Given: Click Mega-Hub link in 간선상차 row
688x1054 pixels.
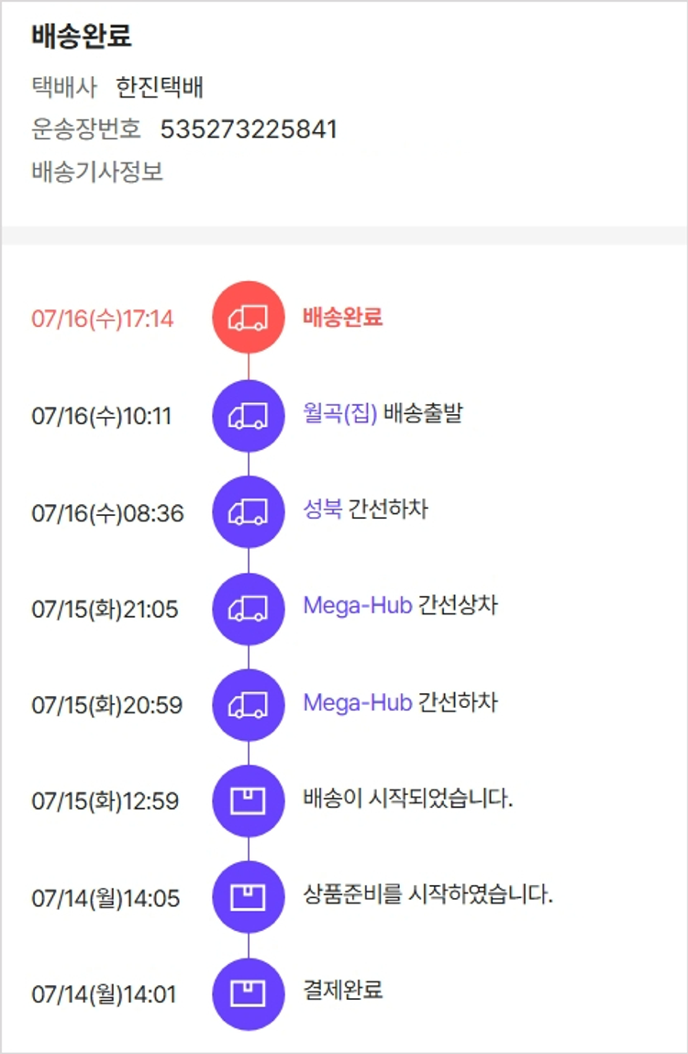Looking at the screenshot, I should pyautogui.click(x=357, y=607).
